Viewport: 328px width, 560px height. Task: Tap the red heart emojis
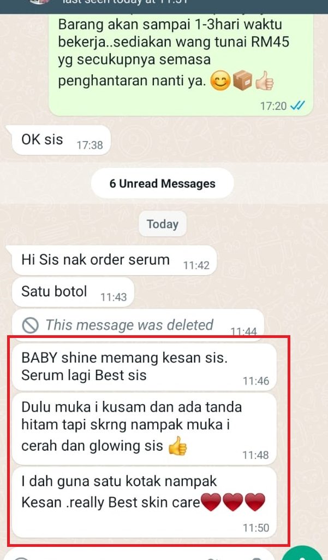233,502
